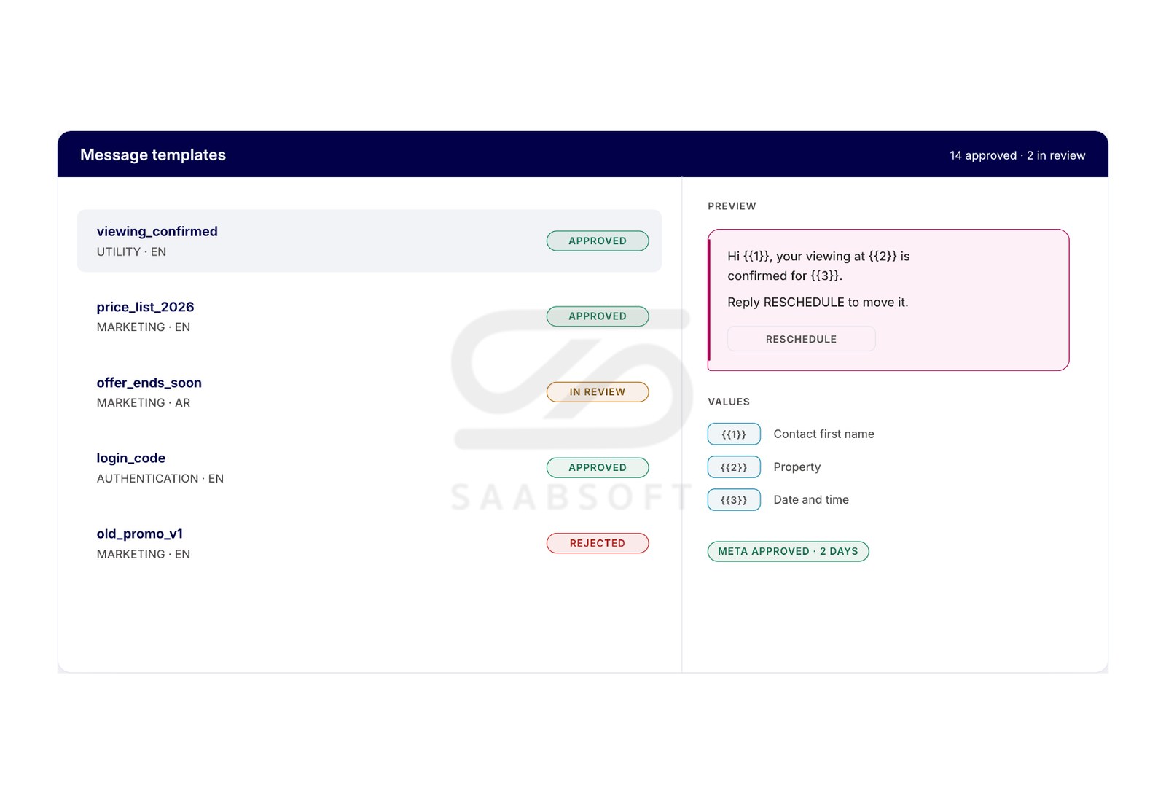1166x804 pixels.
Task: Click the META APPROVED · 2 DAYS badge
Action: [788, 551]
